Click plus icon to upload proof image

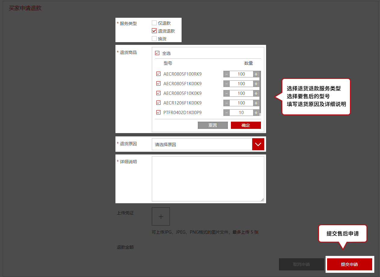click(x=161, y=216)
